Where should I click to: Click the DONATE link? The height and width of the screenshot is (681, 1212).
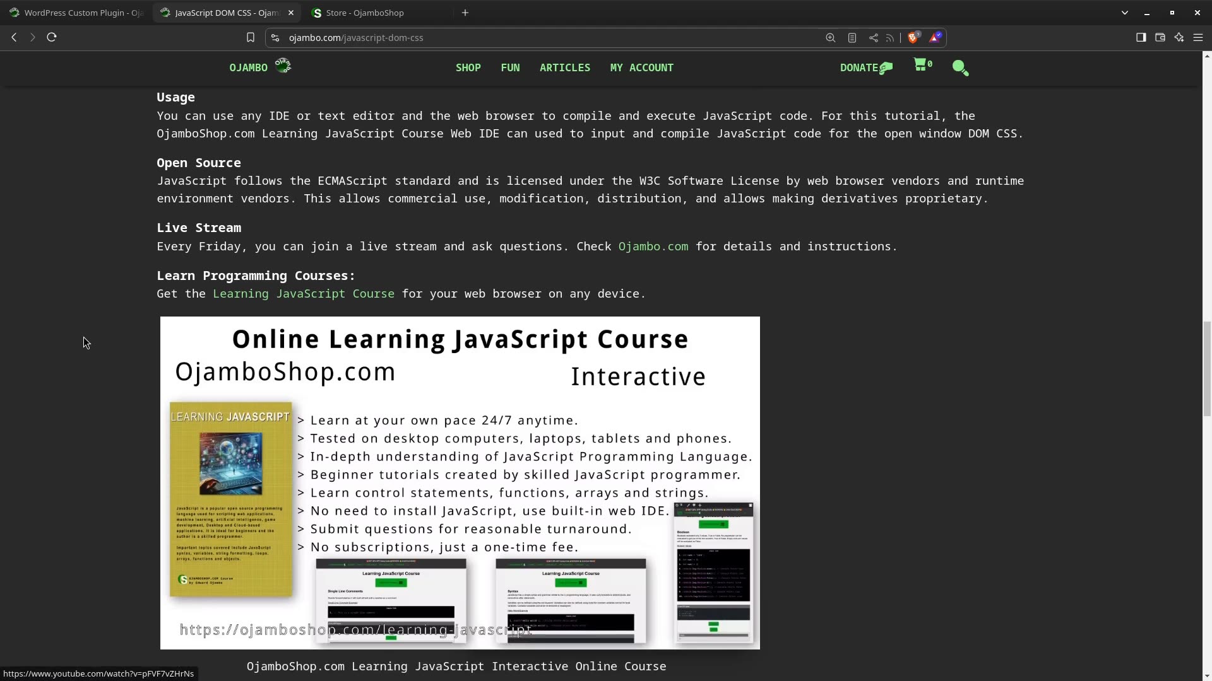(x=866, y=67)
